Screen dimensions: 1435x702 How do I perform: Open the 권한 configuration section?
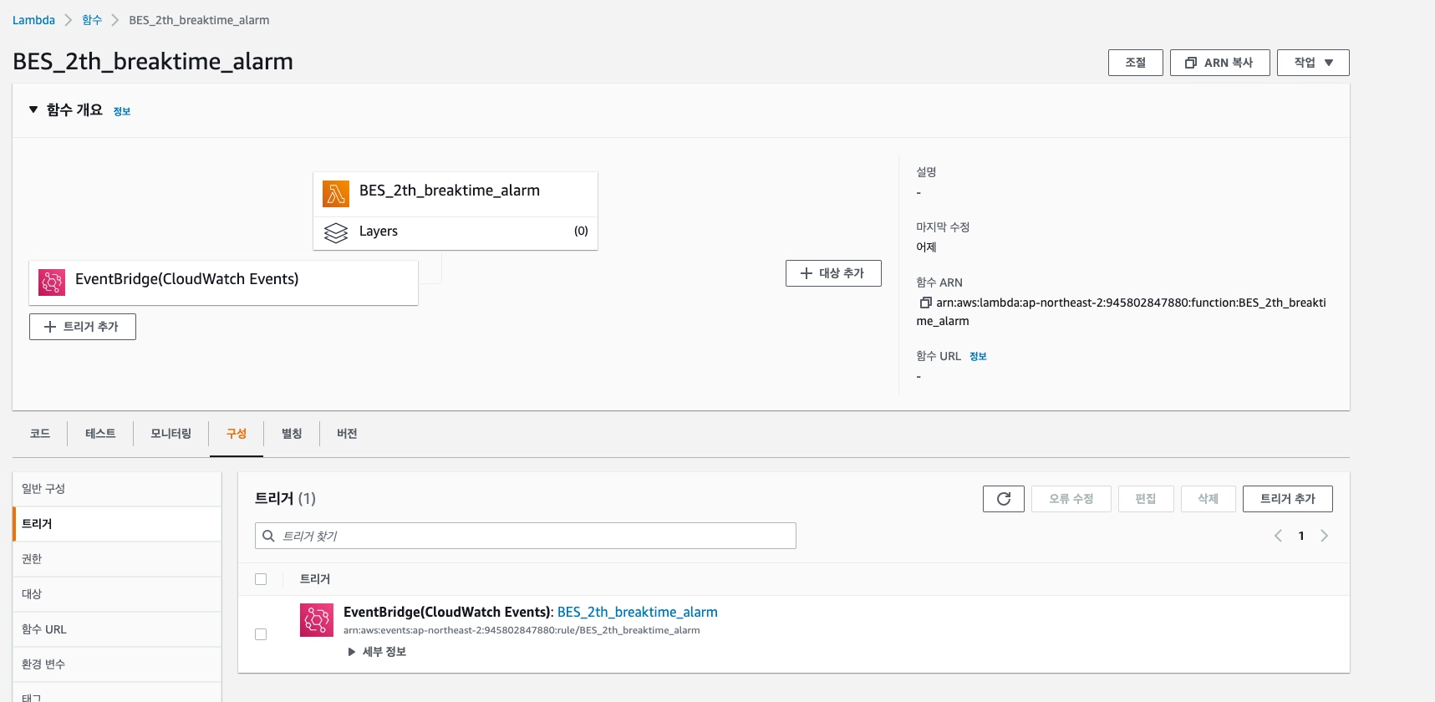(32, 559)
